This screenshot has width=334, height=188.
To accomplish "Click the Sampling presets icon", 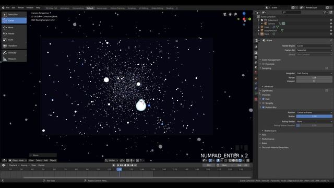I will (x=327, y=68).
